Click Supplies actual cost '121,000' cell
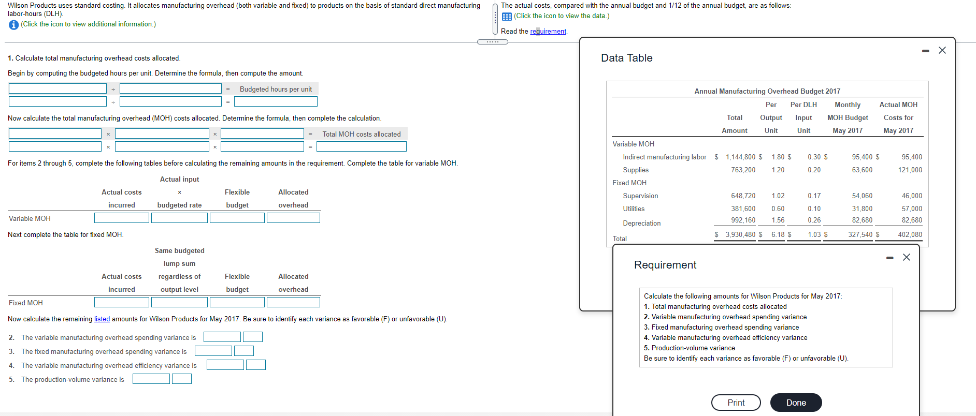976x416 pixels. point(910,170)
